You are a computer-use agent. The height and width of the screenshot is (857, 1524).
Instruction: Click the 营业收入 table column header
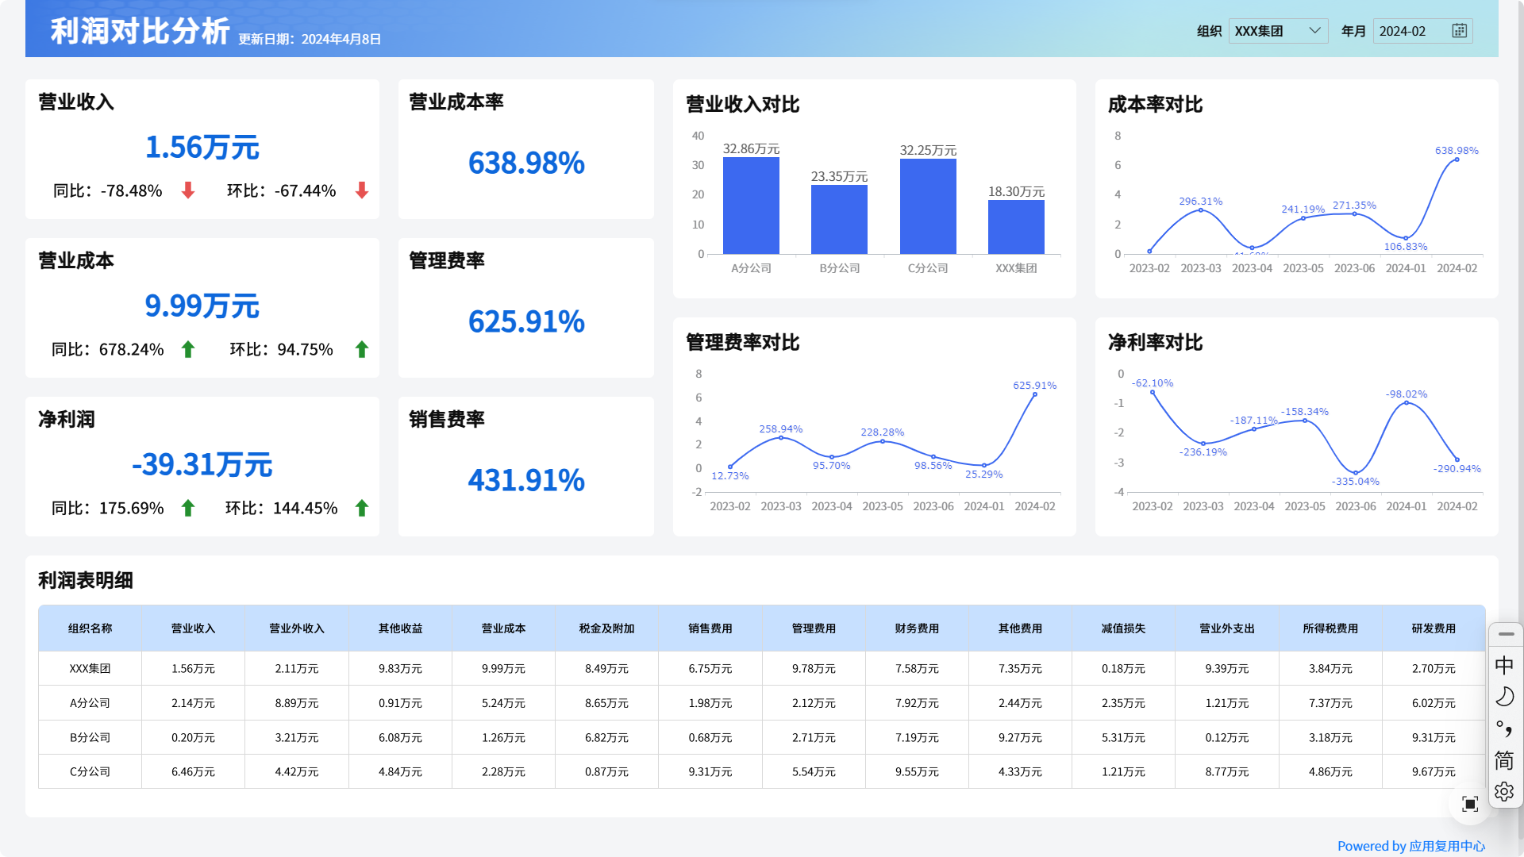coord(193,628)
